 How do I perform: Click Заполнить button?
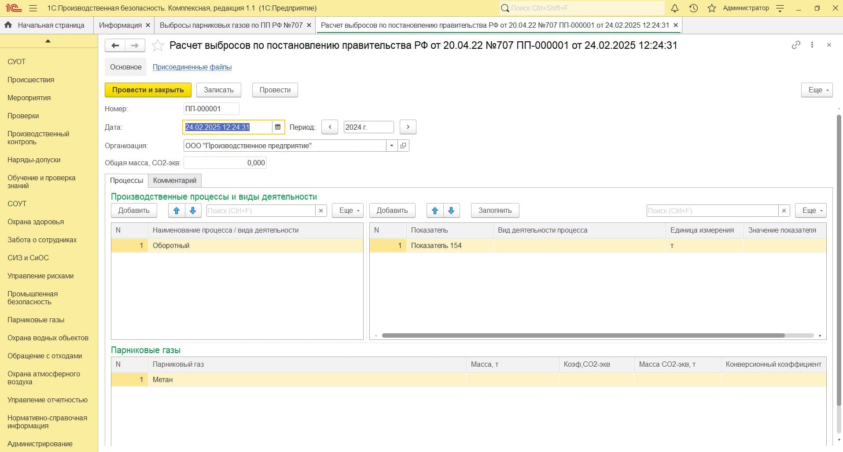click(495, 211)
